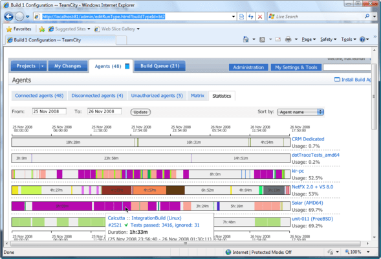This screenshot has height=259, width=381.
Task: Click the TeamCity search input field
Action: click(x=347, y=67)
